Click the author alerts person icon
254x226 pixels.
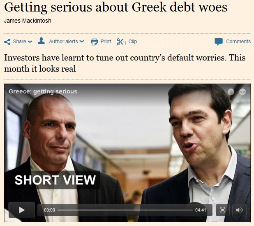click(41, 41)
